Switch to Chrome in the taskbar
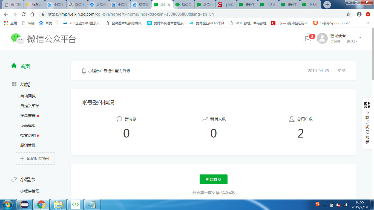The image size is (374, 210). pyautogui.click(x=41, y=205)
